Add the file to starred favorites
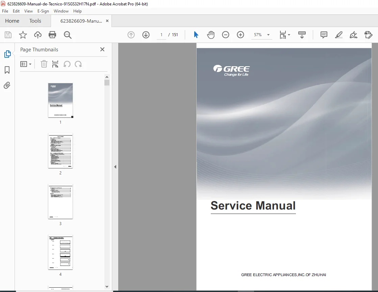Screen dimensions: 378x292 [23, 35]
